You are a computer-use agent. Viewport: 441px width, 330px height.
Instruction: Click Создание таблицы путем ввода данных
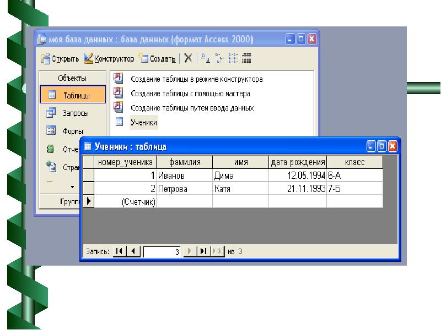(192, 108)
